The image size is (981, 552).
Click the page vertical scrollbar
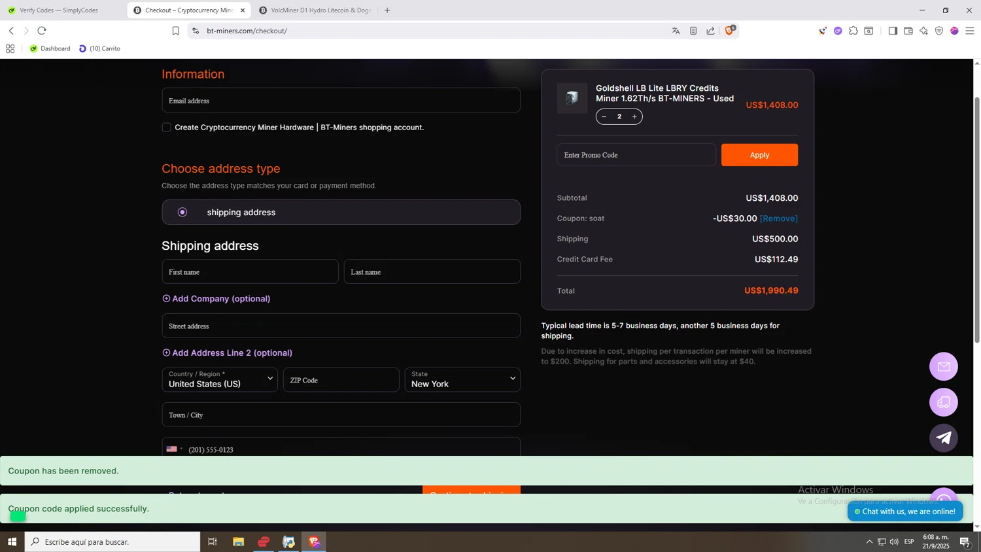coord(977,219)
